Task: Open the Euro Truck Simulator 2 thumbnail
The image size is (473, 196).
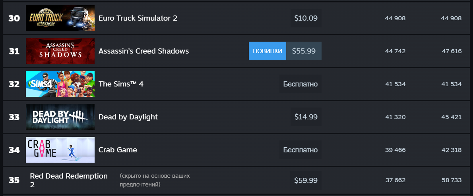Action: click(60, 18)
